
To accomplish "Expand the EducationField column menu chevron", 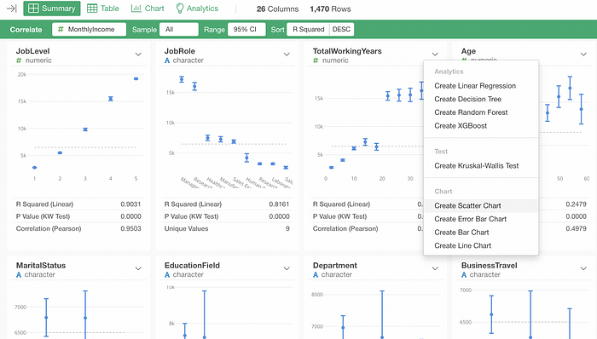I will click(x=287, y=268).
